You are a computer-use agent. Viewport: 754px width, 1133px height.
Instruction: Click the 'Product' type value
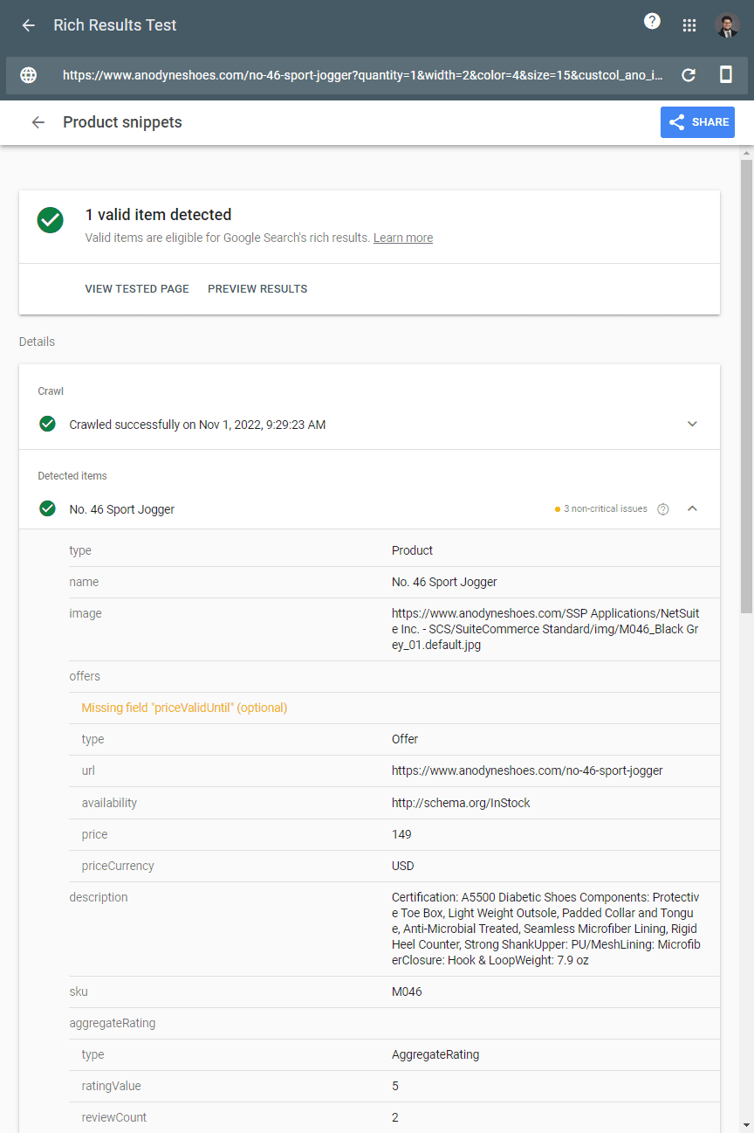click(412, 550)
